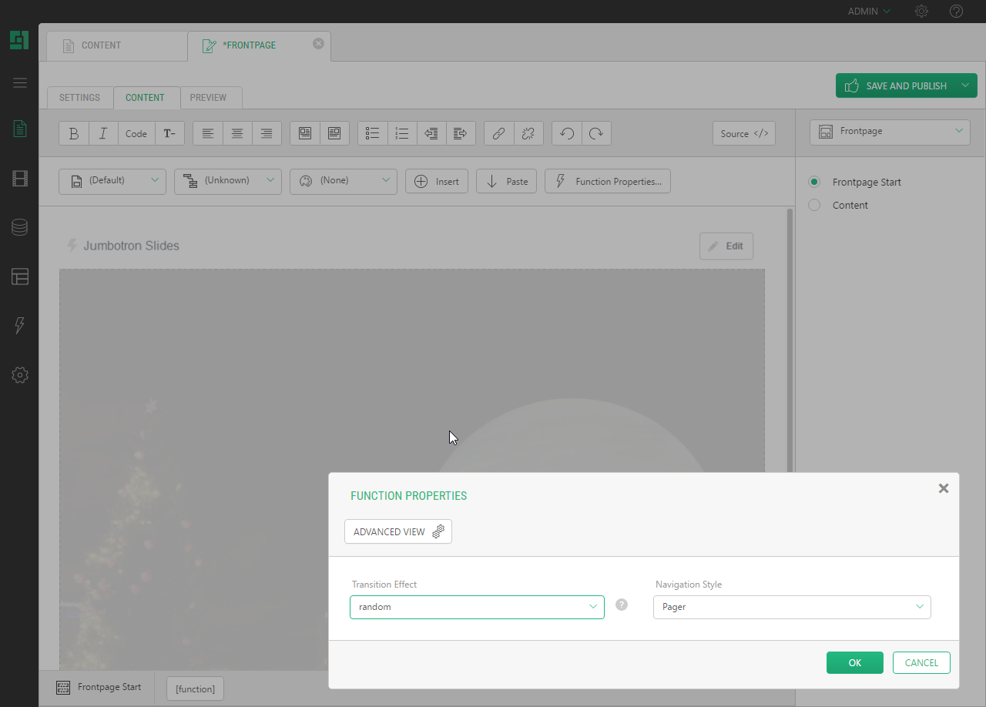
Task: Switch to the Settings tab
Action: (80, 98)
